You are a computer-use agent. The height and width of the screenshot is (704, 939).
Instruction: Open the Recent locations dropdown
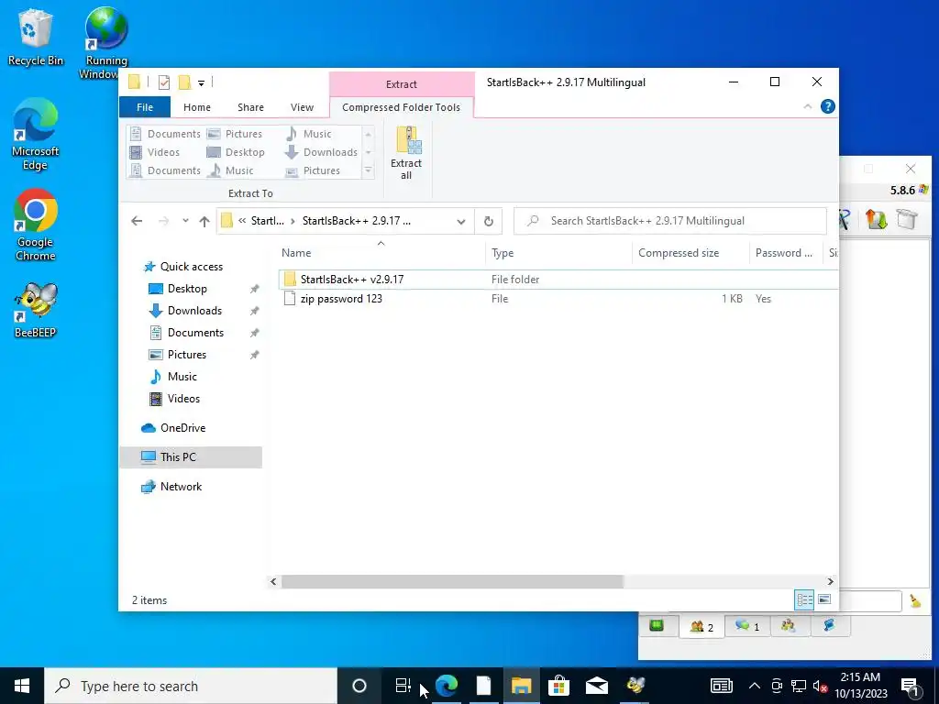[185, 221]
